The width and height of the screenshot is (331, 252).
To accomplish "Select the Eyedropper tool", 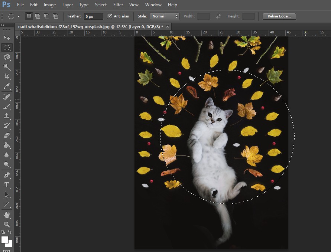I will coord(7,86).
